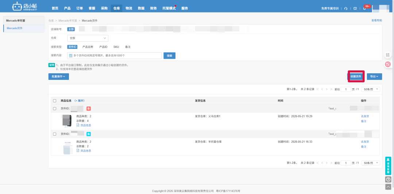Go to first page in bottom pagination
This screenshot has width=394, height=194.
(318, 163)
